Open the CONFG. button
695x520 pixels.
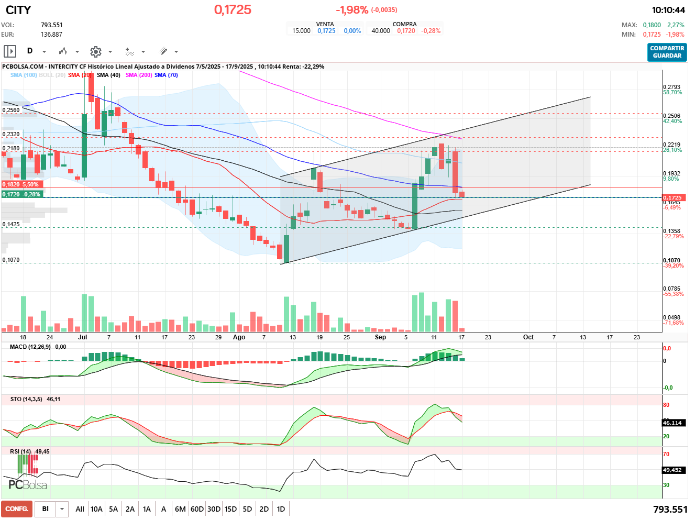17,509
